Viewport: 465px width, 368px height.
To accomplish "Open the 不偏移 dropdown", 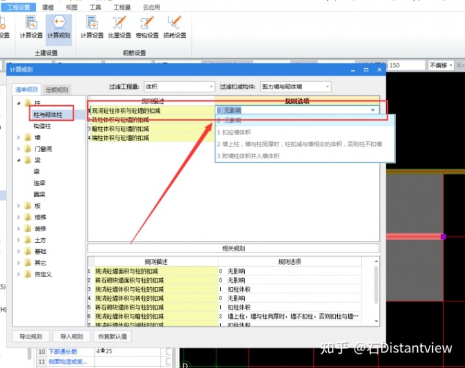I will click(440, 65).
